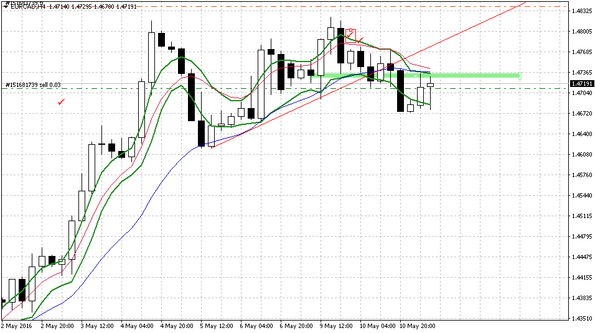Click the '6 May 20:00' time axis label
Image resolution: width=595 pixels, height=333 pixels.
tap(296, 326)
